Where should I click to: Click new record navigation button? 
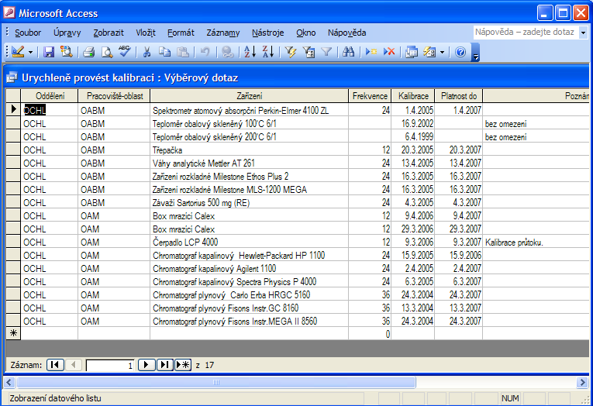pyautogui.click(x=183, y=365)
